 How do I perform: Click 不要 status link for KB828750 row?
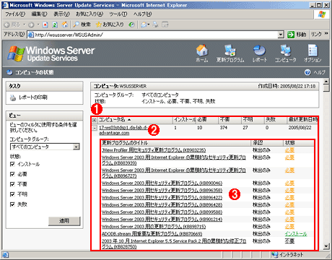(x=289, y=241)
